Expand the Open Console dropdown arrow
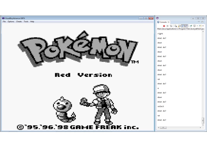The height and width of the screenshot is (147, 207). pyautogui.click(x=203, y=26)
